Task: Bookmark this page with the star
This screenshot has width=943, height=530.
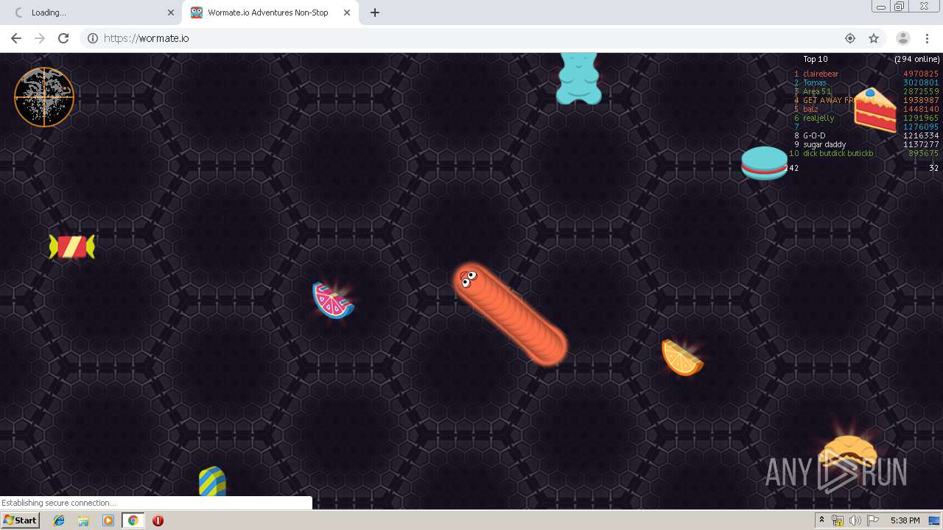Action: [874, 38]
